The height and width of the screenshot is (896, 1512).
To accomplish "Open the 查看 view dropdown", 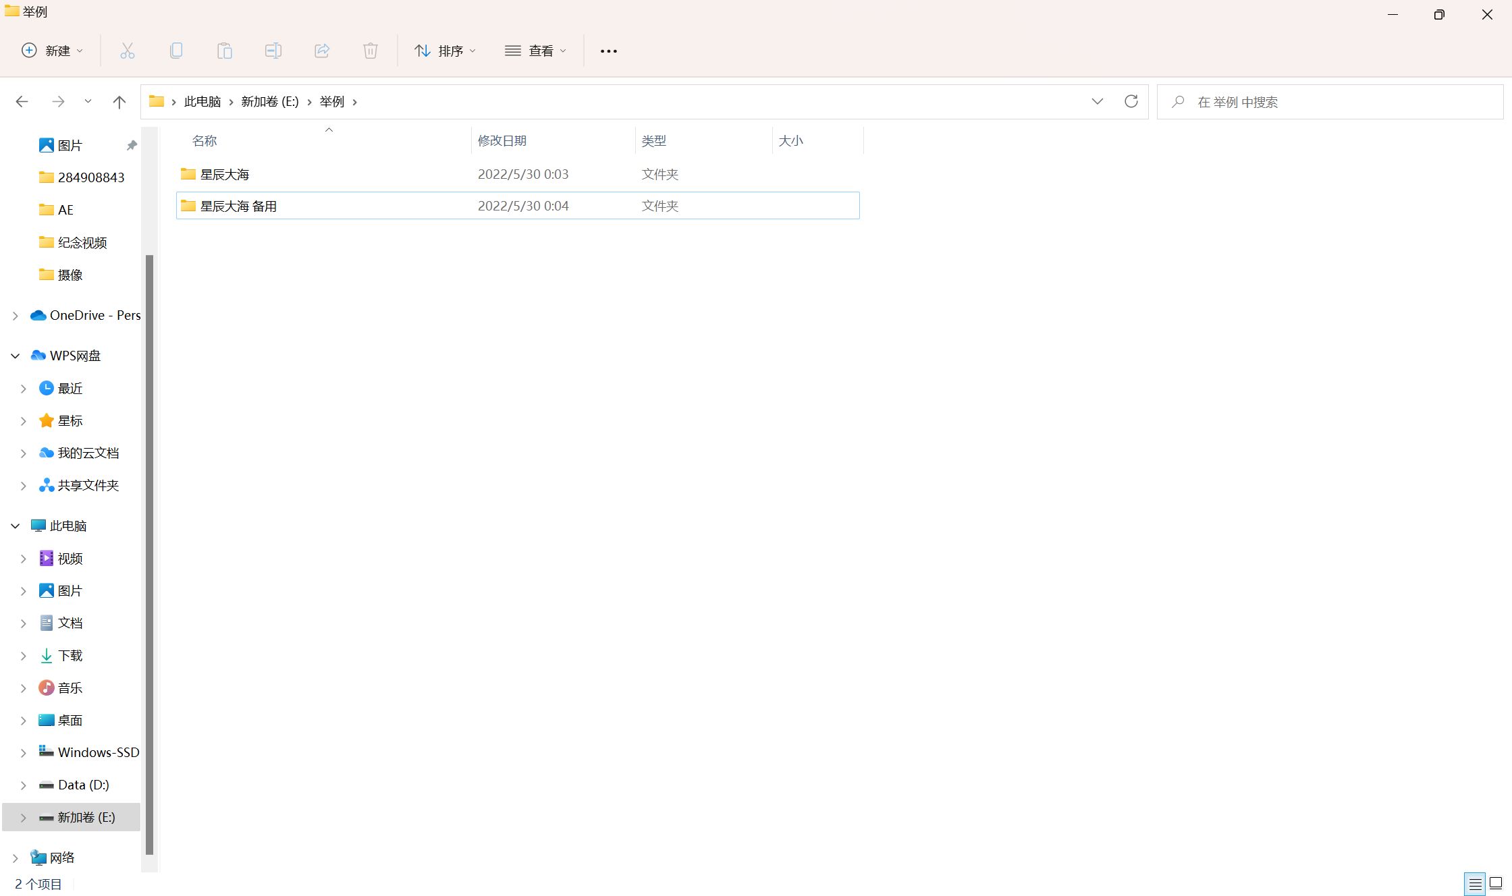I will coord(535,51).
